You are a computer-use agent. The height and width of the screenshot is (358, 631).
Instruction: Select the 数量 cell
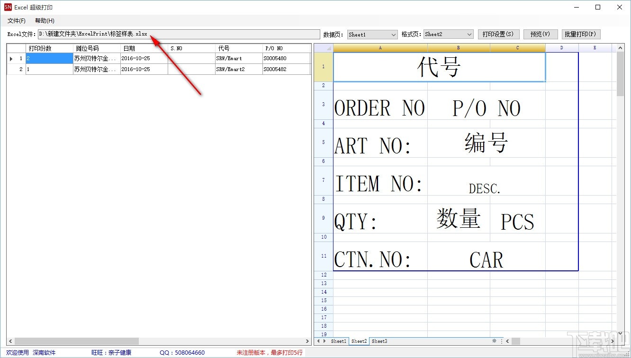click(459, 218)
